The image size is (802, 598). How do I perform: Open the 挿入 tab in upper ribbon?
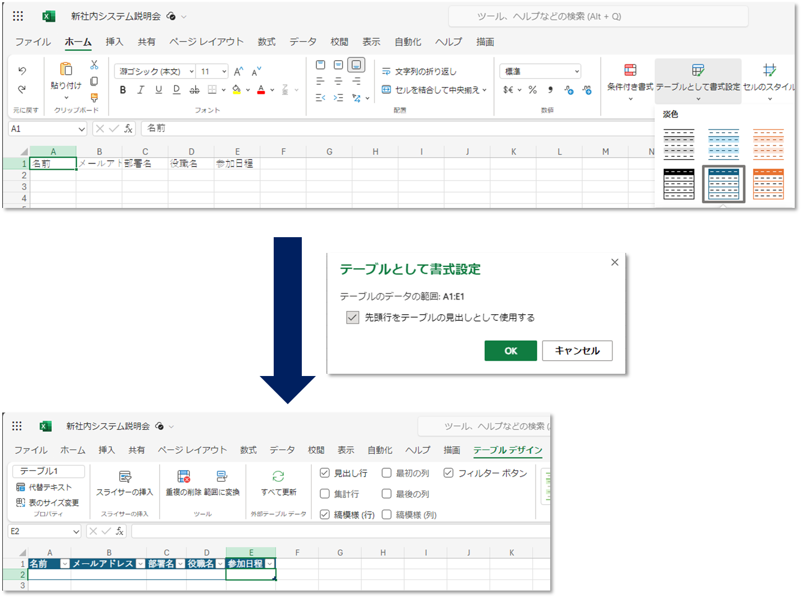click(114, 42)
